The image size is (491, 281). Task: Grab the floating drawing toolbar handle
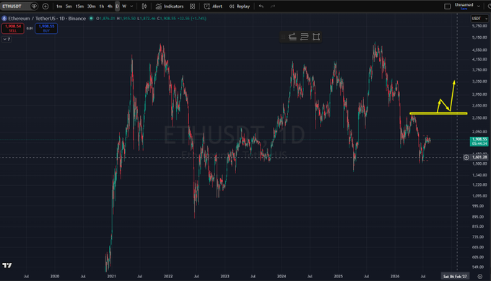pyautogui.click(x=283, y=37)
